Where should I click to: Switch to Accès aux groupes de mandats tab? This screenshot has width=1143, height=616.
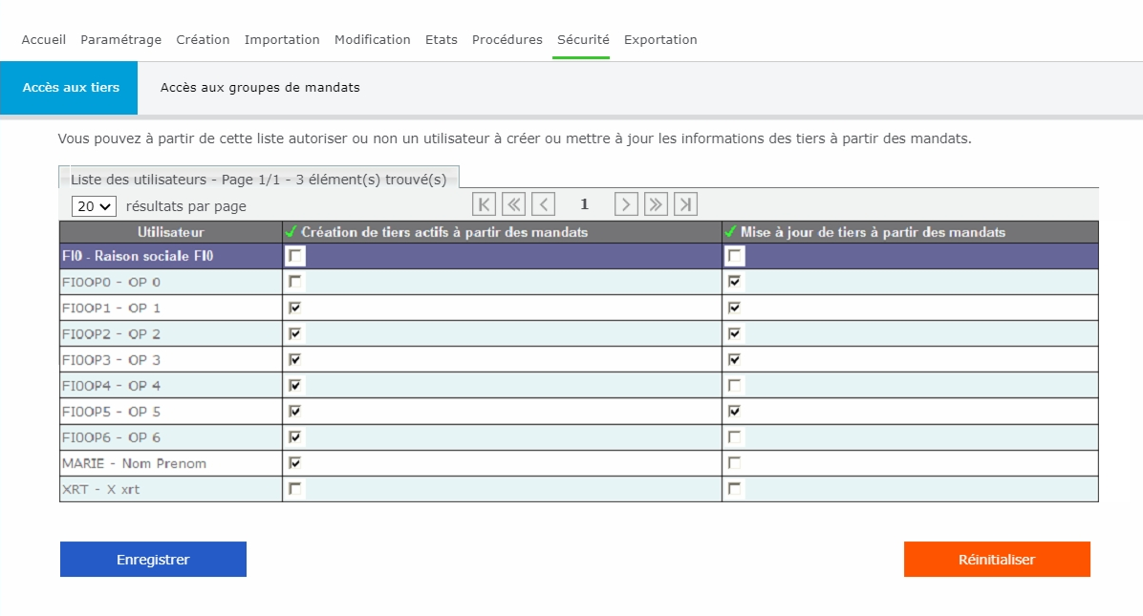tap(260, 88)
